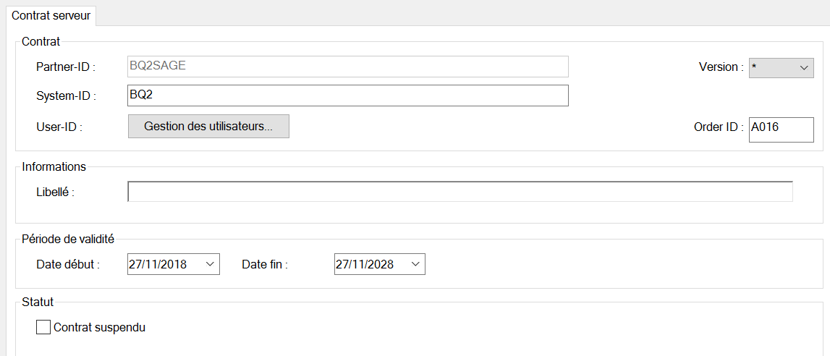Image resolution: width=830 pixels, height=356 pixels.
Task: Switch to the Contrat serveur tab
Action: pos(51,15)
